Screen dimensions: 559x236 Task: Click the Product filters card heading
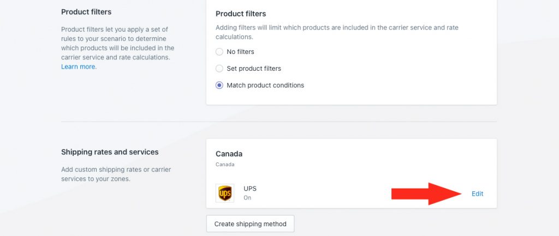(241, 14)
